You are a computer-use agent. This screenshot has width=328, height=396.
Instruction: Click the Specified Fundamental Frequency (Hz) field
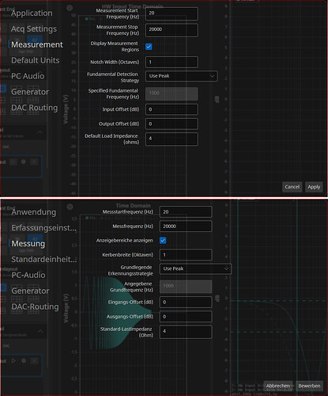tap(172, 93)
